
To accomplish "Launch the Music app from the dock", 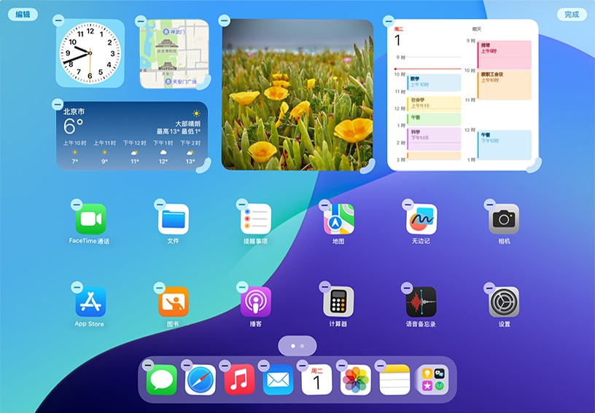I will (x=239, y=380).
